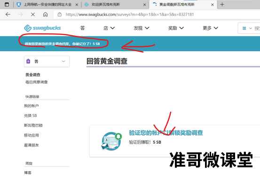This screenshot has width=260, height=176.
Task: Open 博客 link in sidebar
Action: pos(28,173)
